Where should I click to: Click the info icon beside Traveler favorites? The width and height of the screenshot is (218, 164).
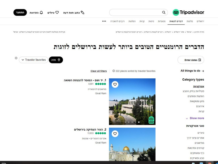click(16, 58)
